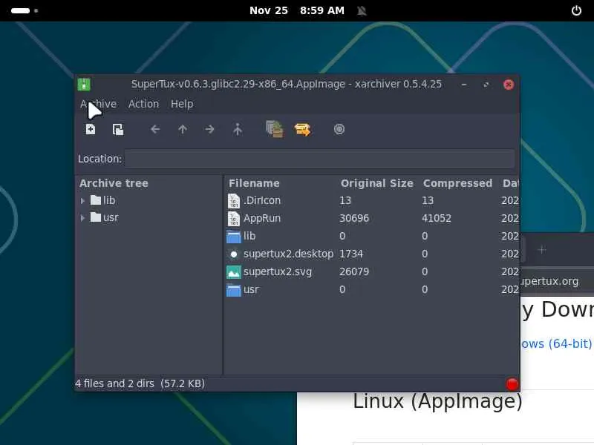Click the lib folder icon in file list
The image size is (594, 445).
pyautogui.click(x=234, y=237)
